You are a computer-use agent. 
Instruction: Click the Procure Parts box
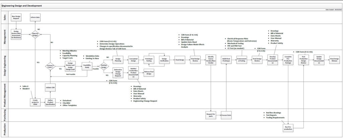pos(226,115)
